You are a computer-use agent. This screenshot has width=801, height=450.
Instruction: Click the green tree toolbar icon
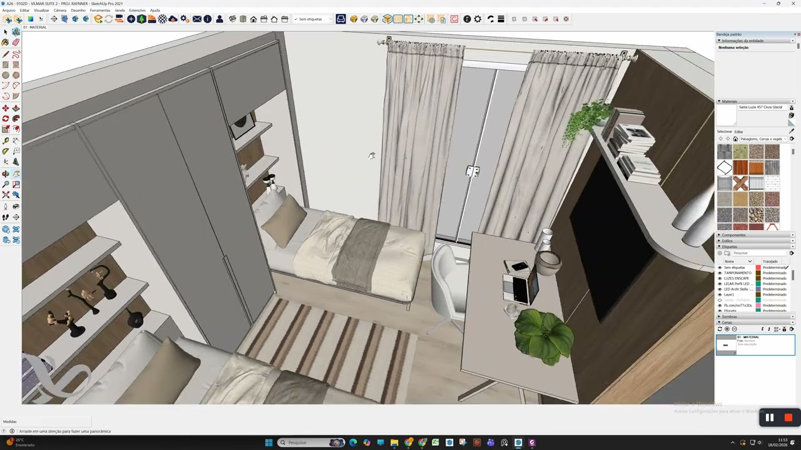click(141, 19)
